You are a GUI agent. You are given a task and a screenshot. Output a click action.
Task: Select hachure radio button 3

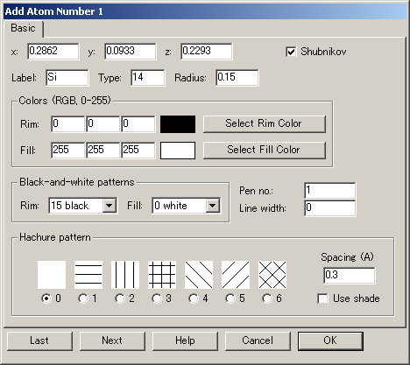click(x=157, y=298)
